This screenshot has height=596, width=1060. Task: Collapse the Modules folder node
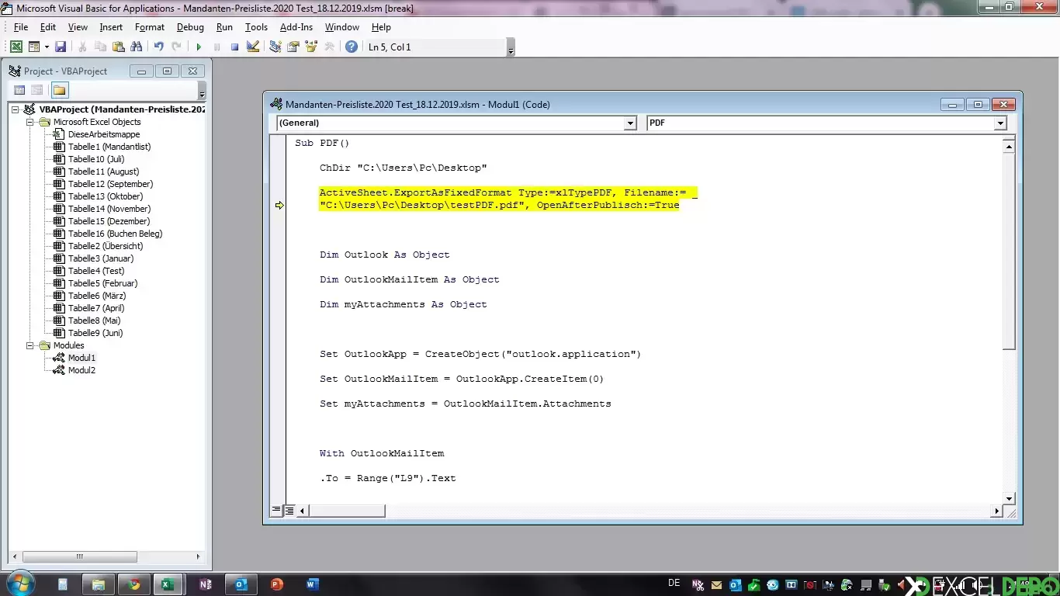(x=30, y=345)
